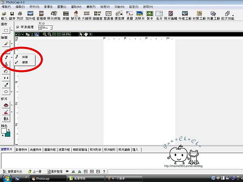Toggle the 平滑處理 smoothing checkbox
This screenshot has height=182, width=243.
click(18, 27)
